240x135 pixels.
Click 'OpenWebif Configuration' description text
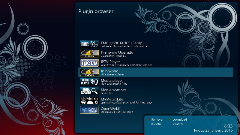point(117,112)
